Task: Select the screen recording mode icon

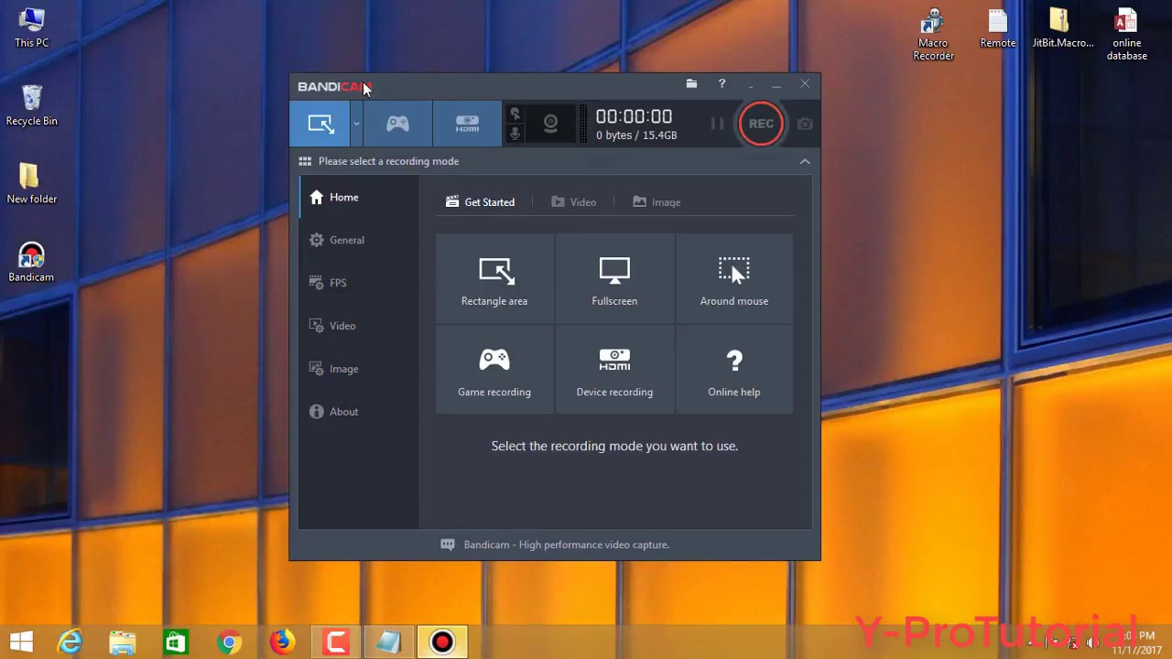Action: [x=320, y=124]
